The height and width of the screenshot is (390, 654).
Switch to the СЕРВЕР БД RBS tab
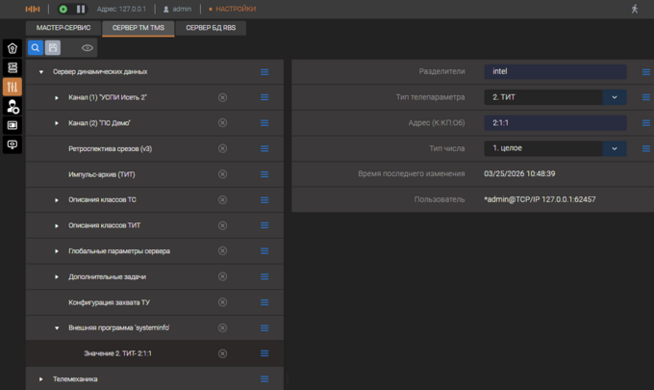[211, 28]
